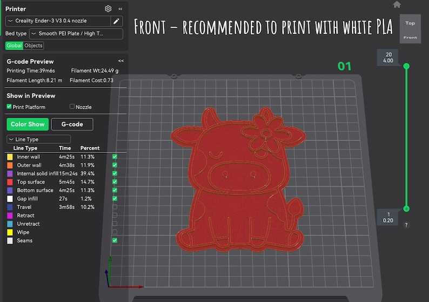Collapse the Printer panel with double chevron
This screenshot has height=302, width=429.
120,9
